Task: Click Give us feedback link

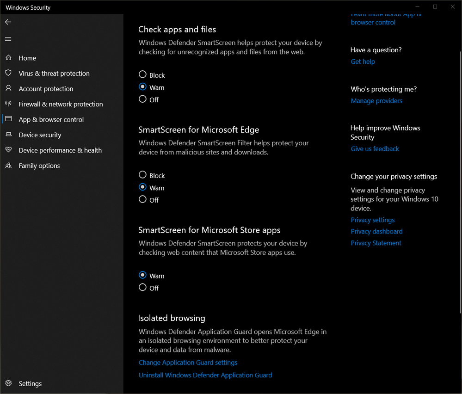Action: pos(375,149)
